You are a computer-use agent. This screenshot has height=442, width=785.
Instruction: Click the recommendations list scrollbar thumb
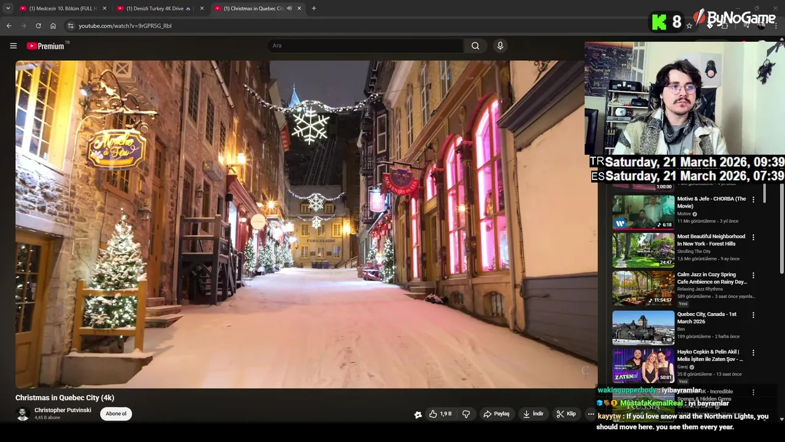(764, 192)
